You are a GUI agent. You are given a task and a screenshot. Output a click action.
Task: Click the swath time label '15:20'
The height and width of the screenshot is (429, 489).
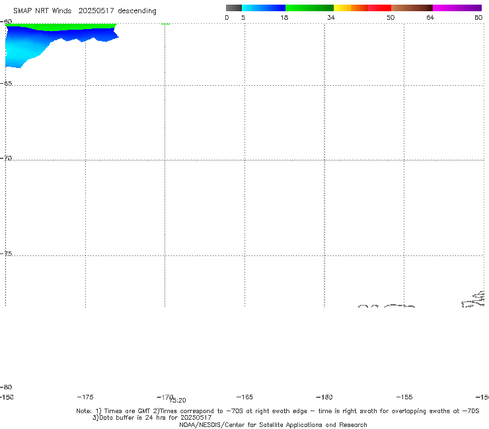pos(178,401)
